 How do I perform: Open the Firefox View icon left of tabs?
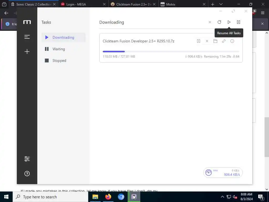tap(4, 4)
